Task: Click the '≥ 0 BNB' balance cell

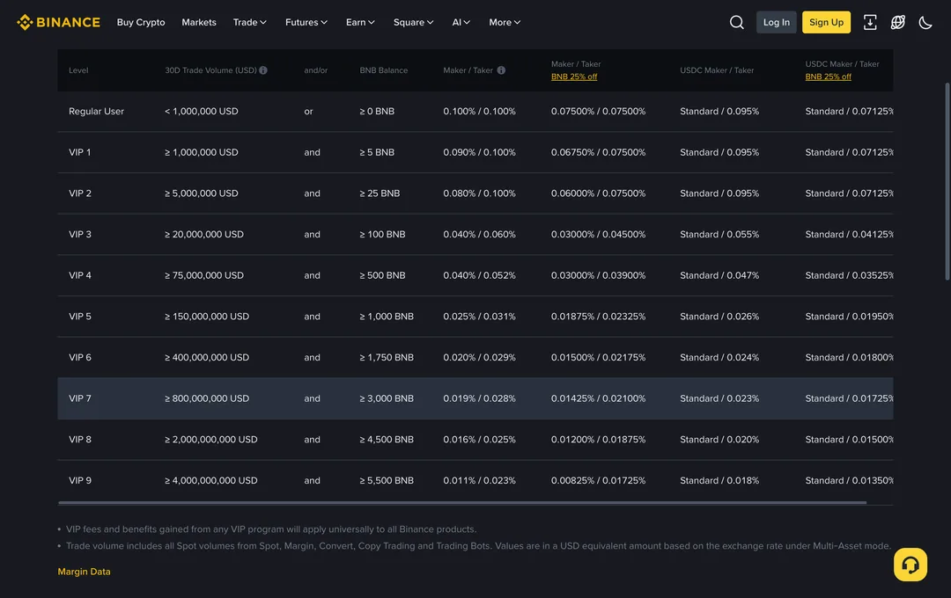Action: 377,112
